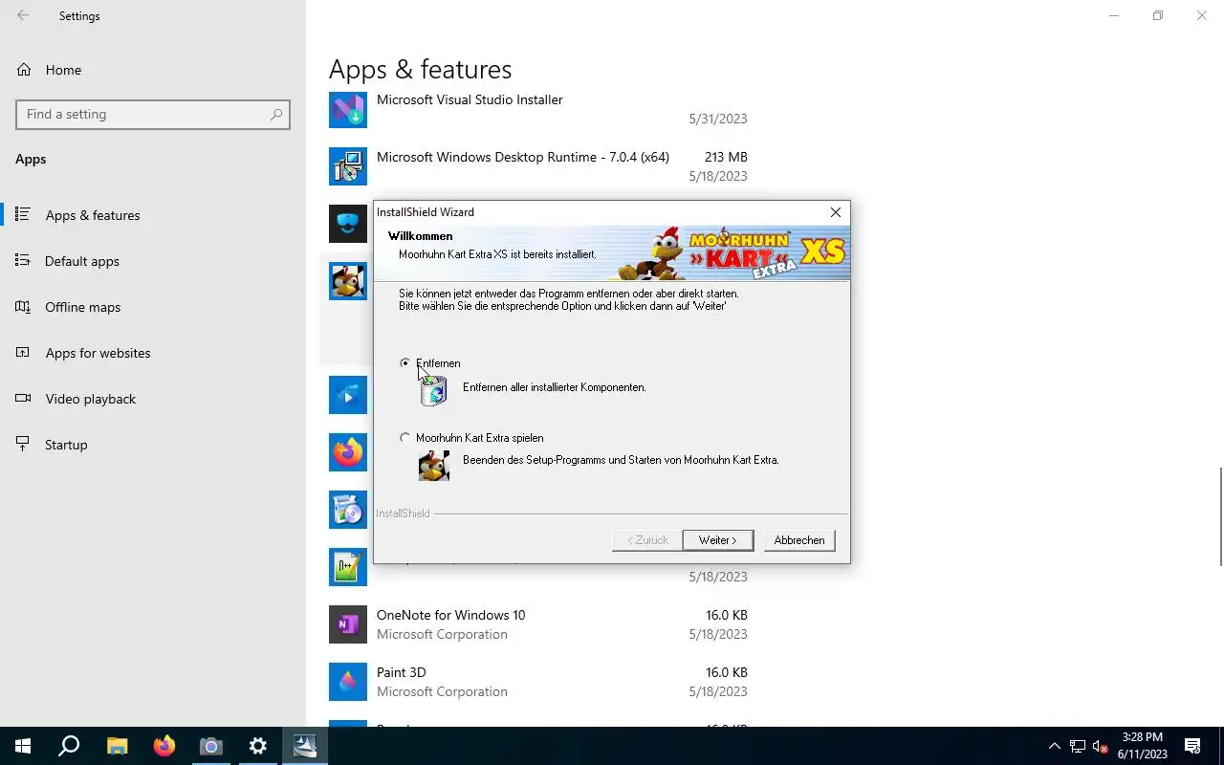Click the OneNote for Windows 10 icon
The image size is (1224, 765).
(x=348, y=624)
